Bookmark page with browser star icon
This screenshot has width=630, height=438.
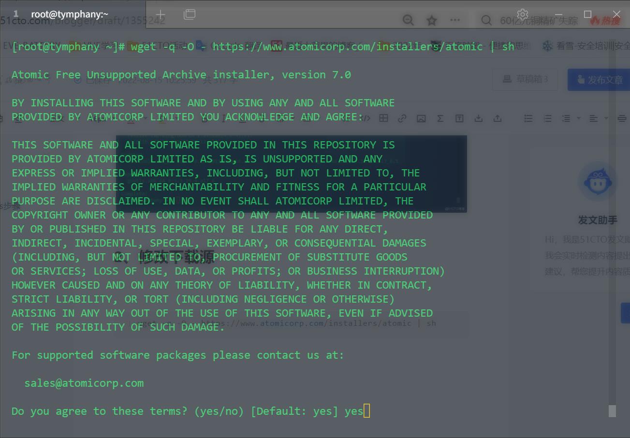click(432, 20)
